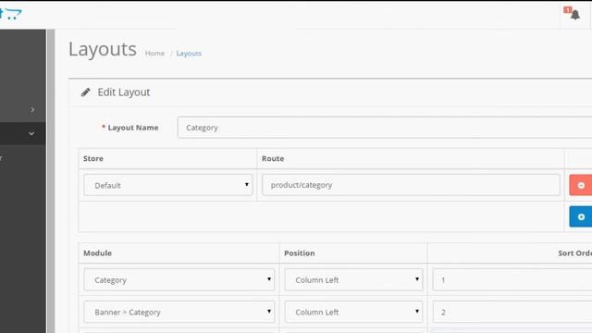The width and height of the screenshot is (592, 333).
Task: Click the Edit Layout panel title
Action: (124, 92)
